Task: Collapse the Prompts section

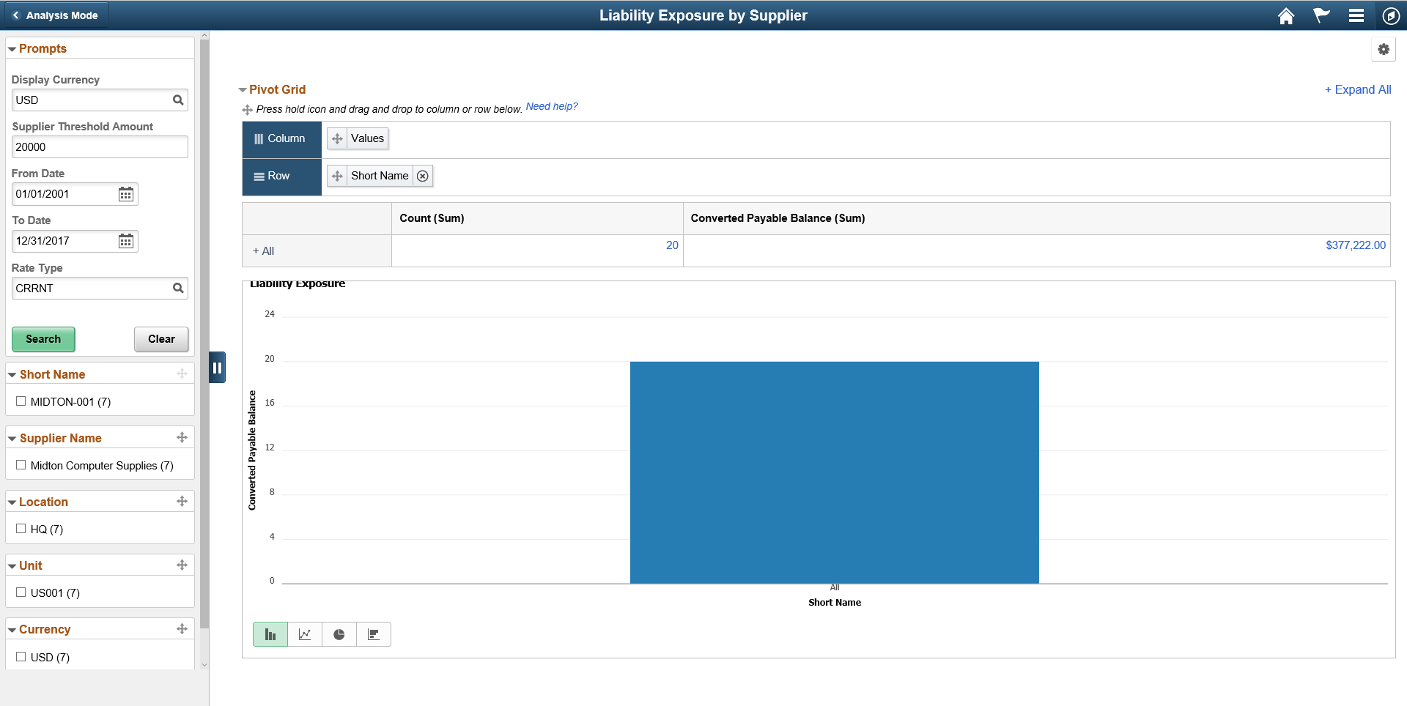Action: click(x=11, y=48)
